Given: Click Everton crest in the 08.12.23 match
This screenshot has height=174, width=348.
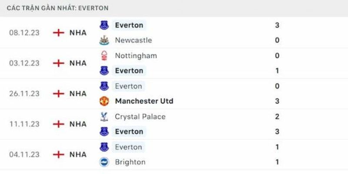Looking at the screenshot, I should tap(104, 25).
